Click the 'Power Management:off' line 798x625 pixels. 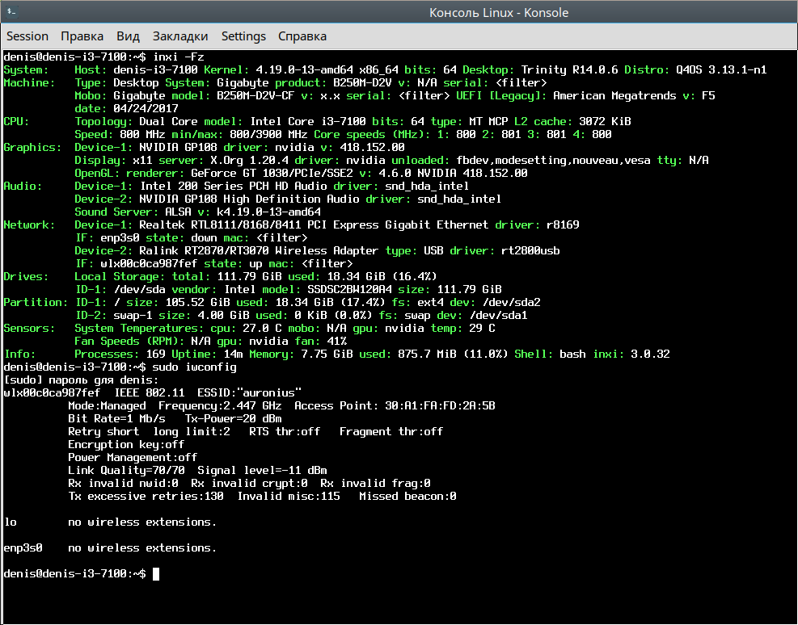(133, 457)
